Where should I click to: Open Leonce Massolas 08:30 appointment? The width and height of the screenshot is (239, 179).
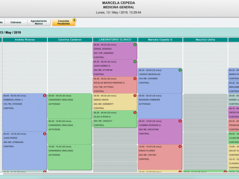point(160,81)
